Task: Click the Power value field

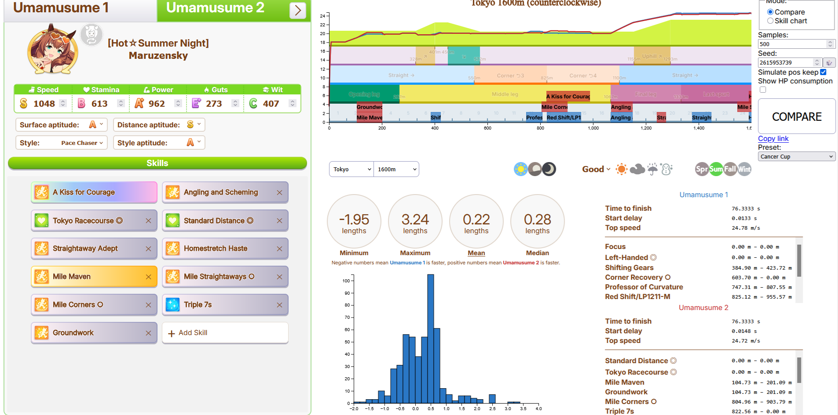Action: [x=157, y=104]
